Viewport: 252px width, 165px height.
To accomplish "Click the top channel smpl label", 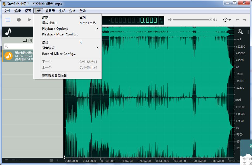I will pyautogui.click(x=238, y=39).
